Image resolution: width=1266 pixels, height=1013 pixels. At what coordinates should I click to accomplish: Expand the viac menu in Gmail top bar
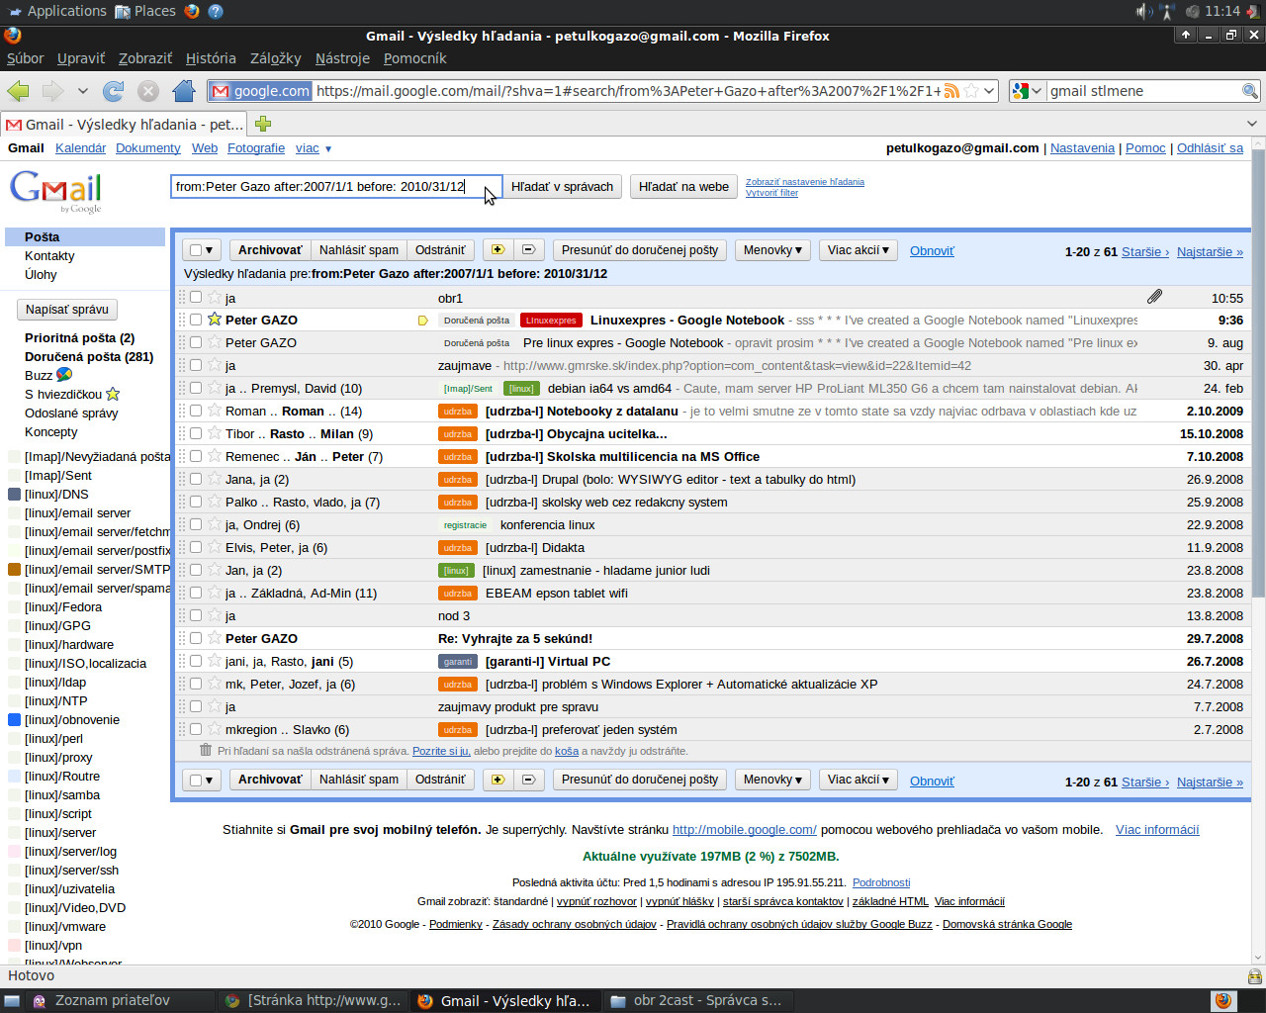(x=315, y=148)
